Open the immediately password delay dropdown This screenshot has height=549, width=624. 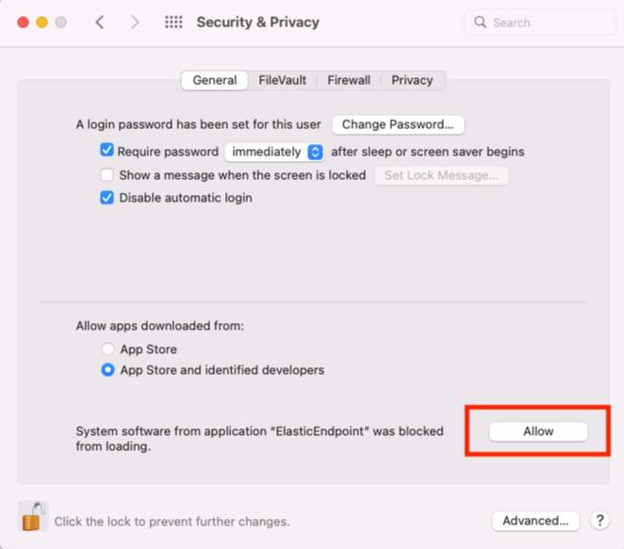pyautogui.click(x=274, y=152)
